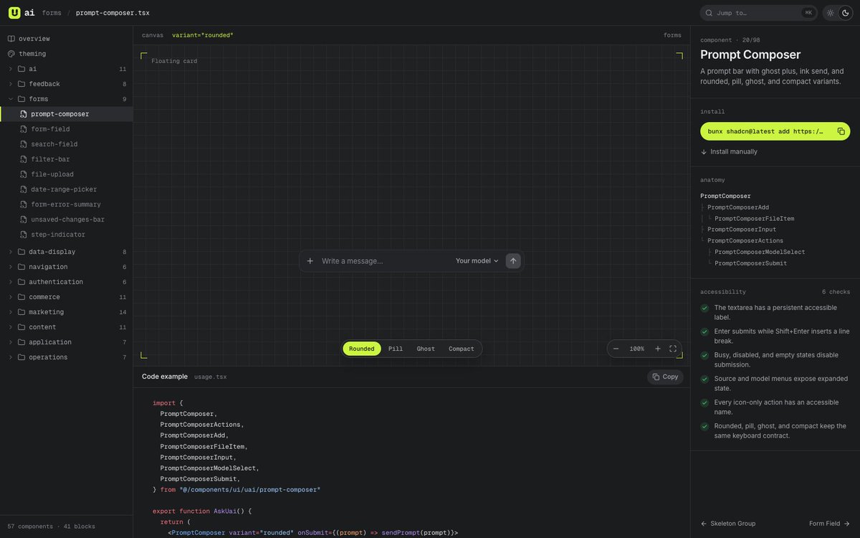Click the PromptComposerFileItem anatomy item
The image size is (860, 538).
[x=754, y=219]
